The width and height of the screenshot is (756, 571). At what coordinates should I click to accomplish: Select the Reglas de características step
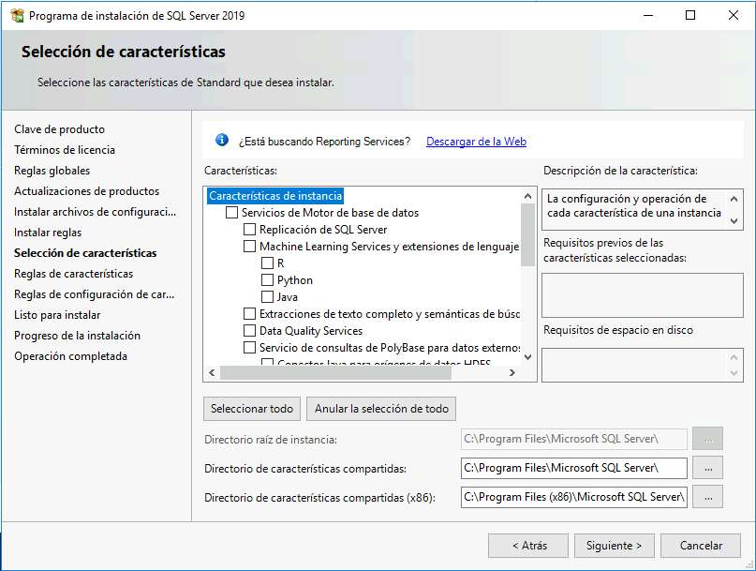pyautogui.click(x=74, y=274)
